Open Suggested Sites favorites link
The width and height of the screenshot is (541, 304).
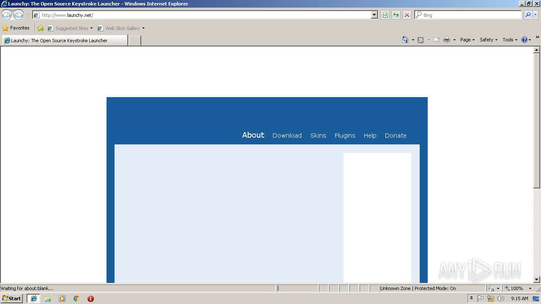click(70, 28)
